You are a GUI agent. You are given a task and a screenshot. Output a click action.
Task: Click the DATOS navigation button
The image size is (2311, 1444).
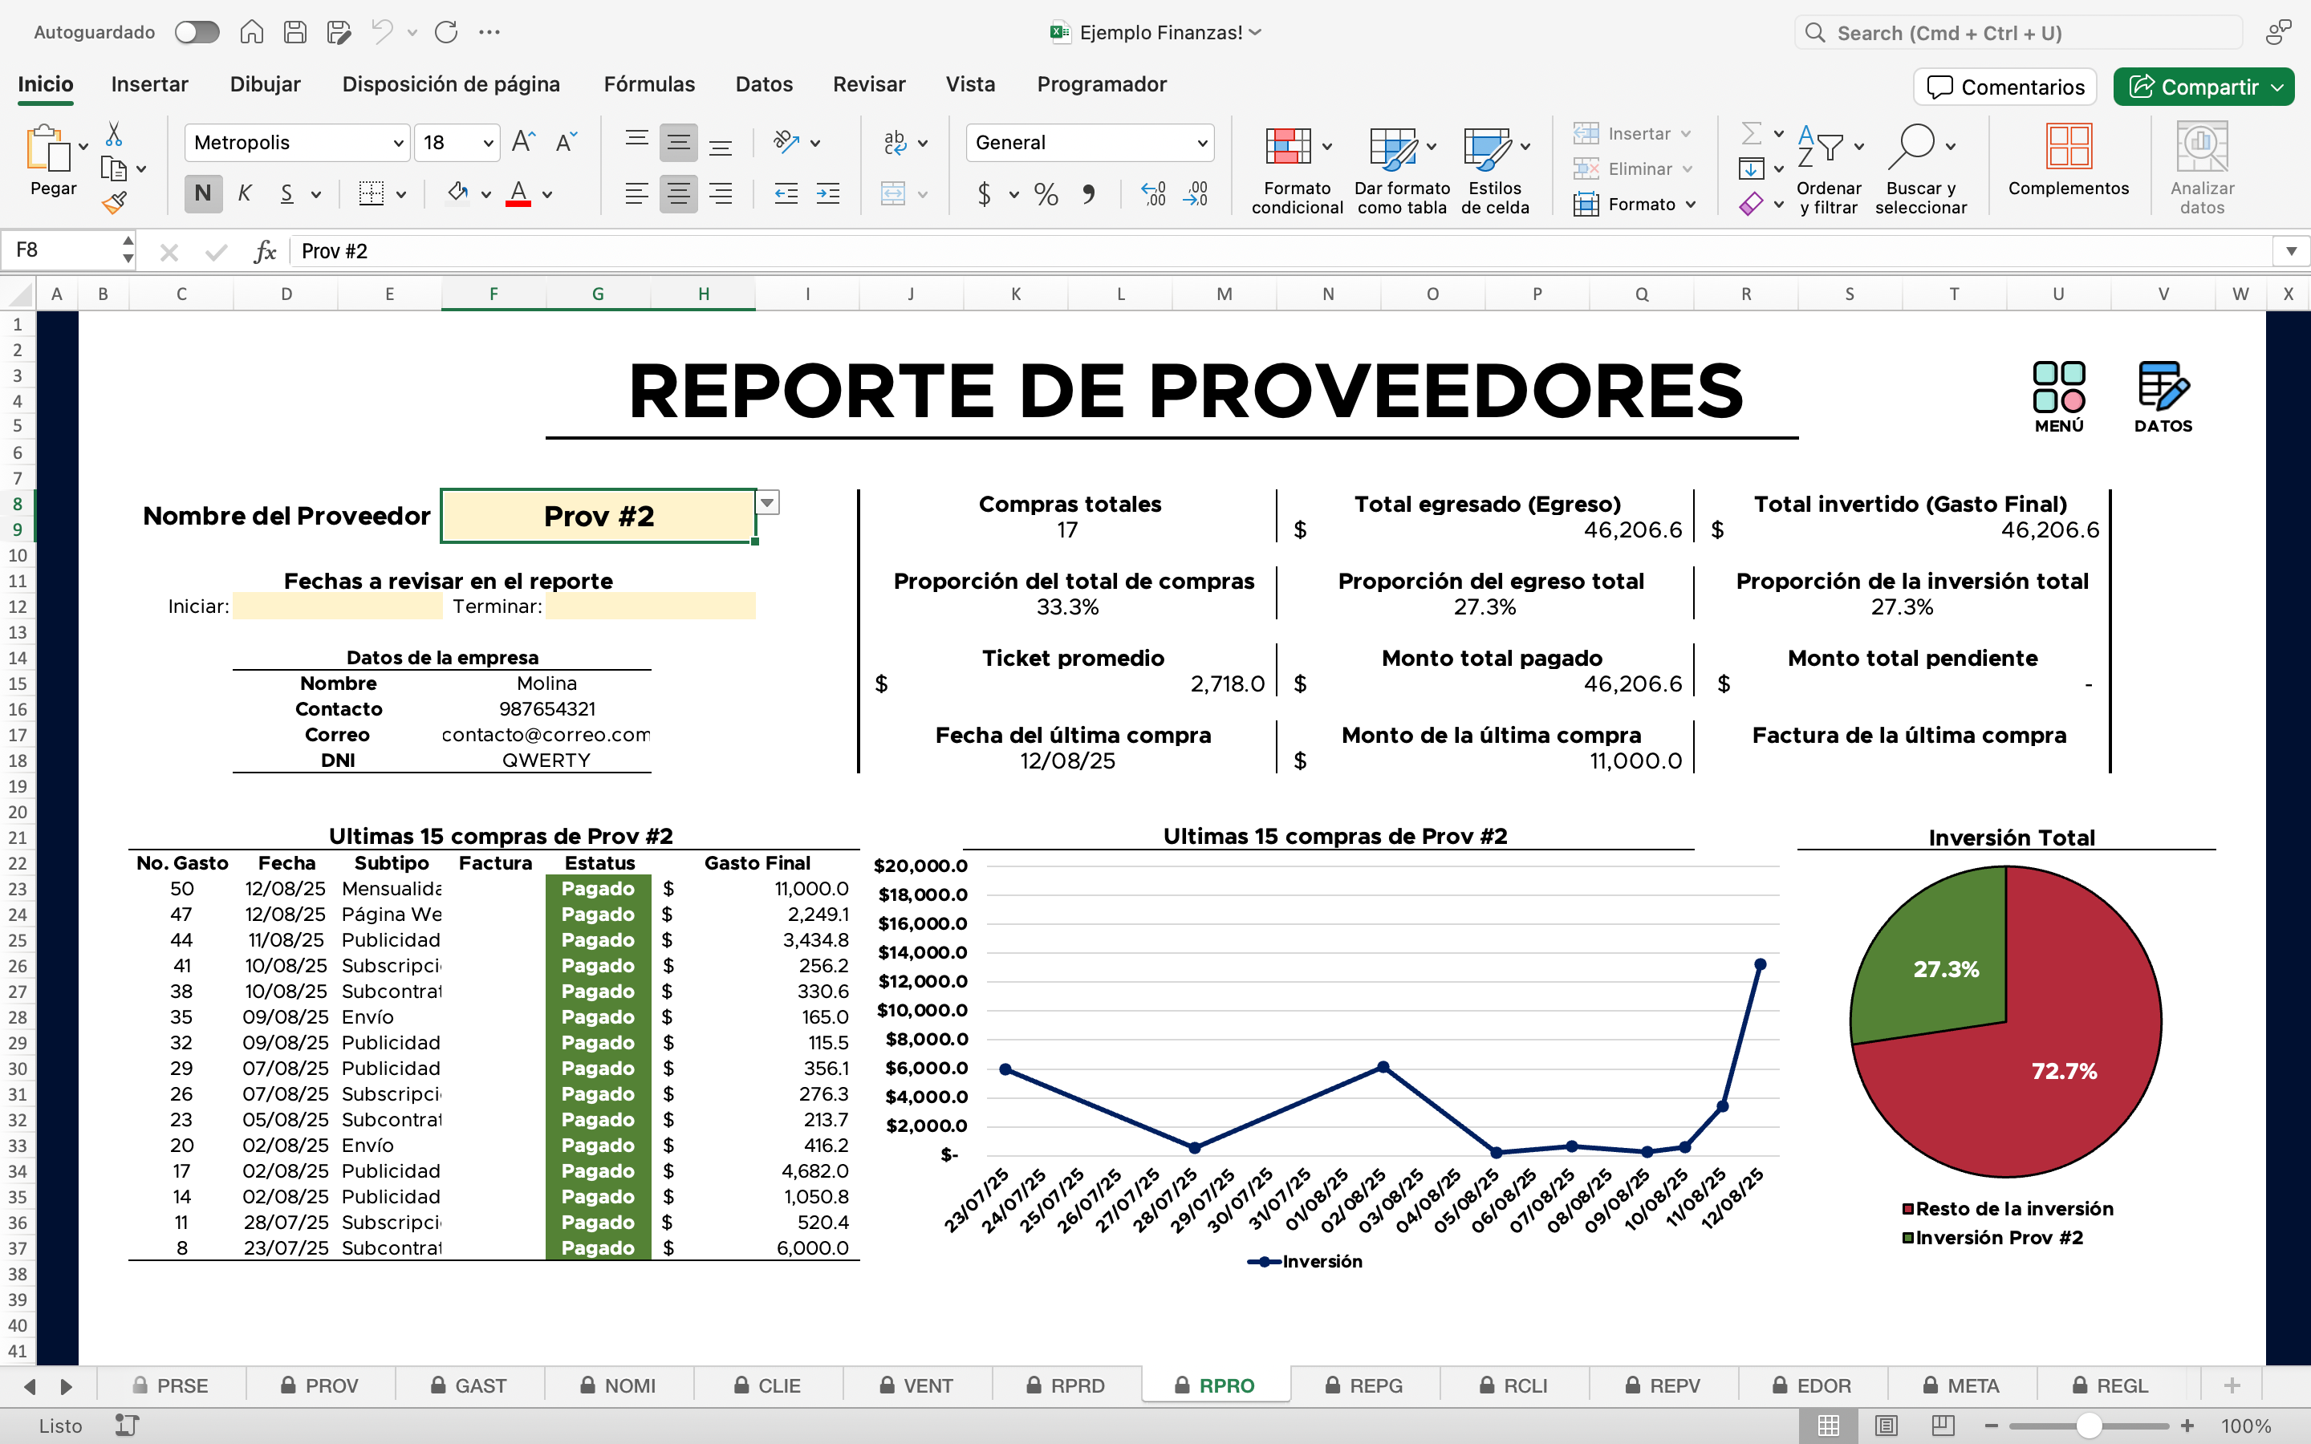(2163, 397)
